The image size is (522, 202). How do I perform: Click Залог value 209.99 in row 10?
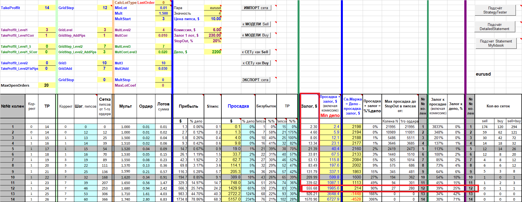(x=309, y=177)
